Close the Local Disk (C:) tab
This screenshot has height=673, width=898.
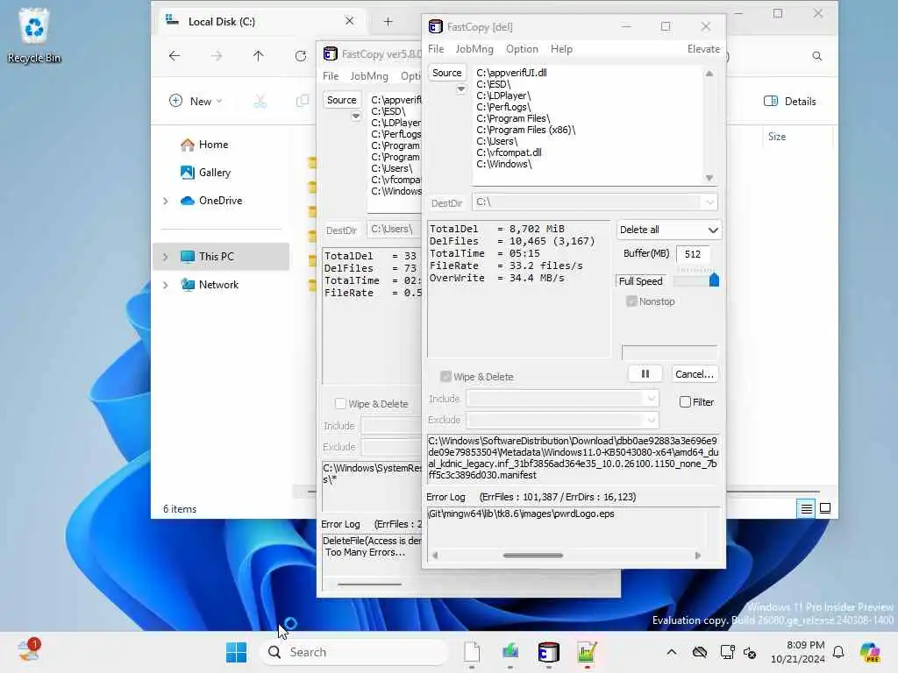coord(349,21)
